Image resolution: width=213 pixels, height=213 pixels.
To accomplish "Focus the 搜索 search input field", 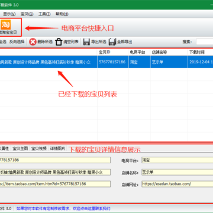I will [205, 42].
